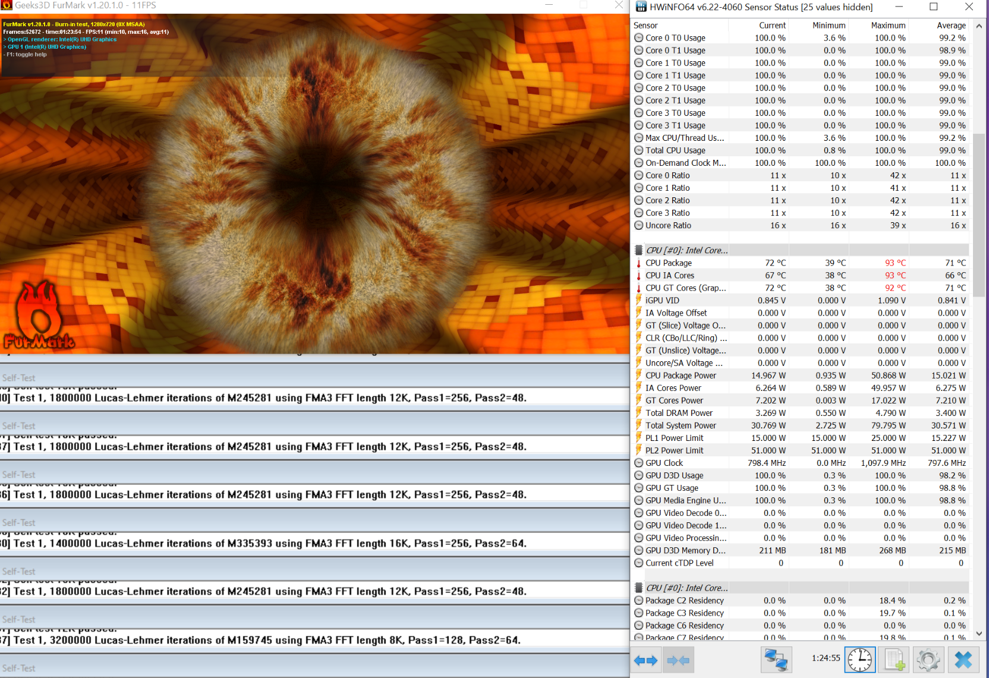Select the GPU Media Engine Usage row
Image resolution: width=989 pixels, height=678 pixels.
click(x=800, y=500)
